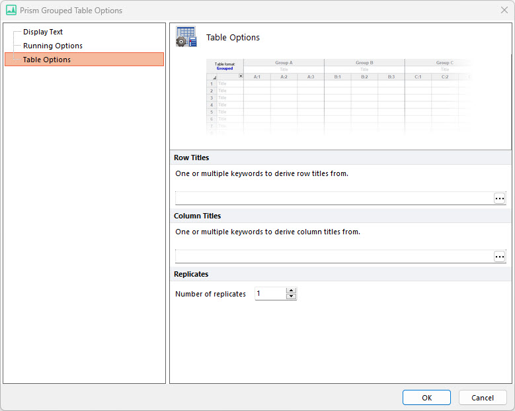The width and height of the screenshot is (515, 411).
Task: Open the Column Titles keyword browse button
Action: click(499, 257)
